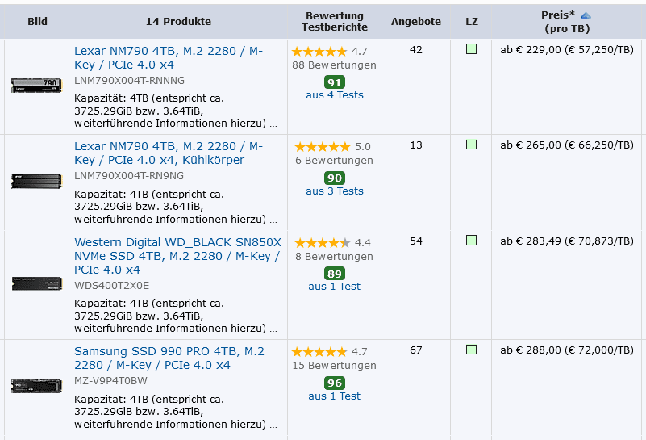Click '88 Bewertungen' text

334,65
